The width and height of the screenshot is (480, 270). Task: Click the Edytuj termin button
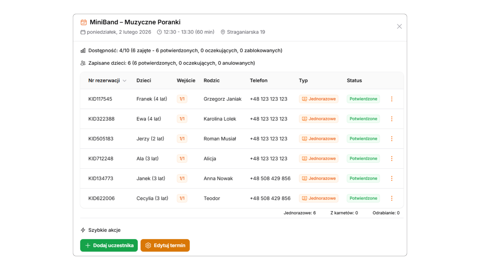165,245
